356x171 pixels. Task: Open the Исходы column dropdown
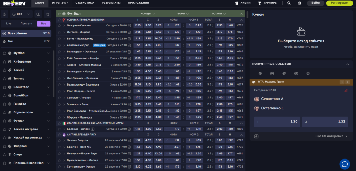pyautogui.click(x=148, y=14)
